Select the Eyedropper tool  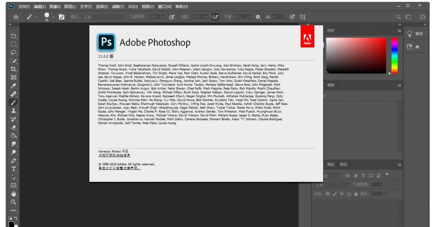pos(13,86)
